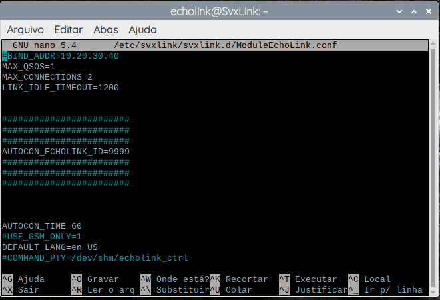Maximize the terminal window with up arrow
This screenshot has width=440, height=300.
point(414,11)
